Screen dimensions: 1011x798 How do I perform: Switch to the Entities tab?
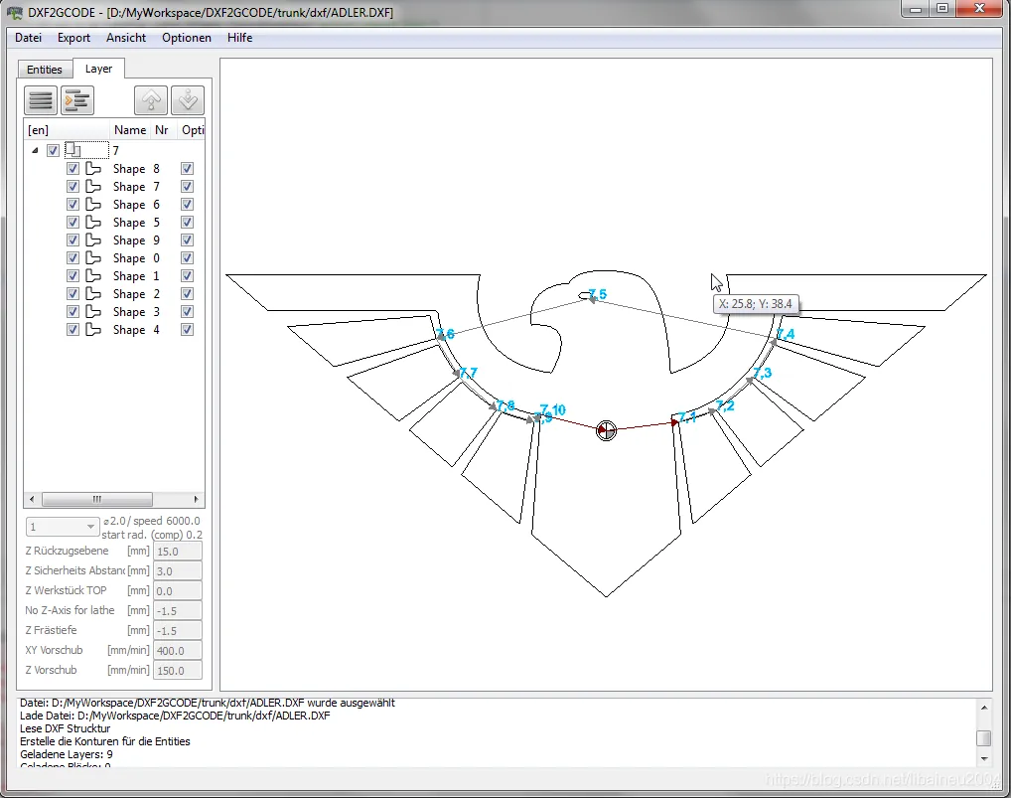tap(44, 69)
